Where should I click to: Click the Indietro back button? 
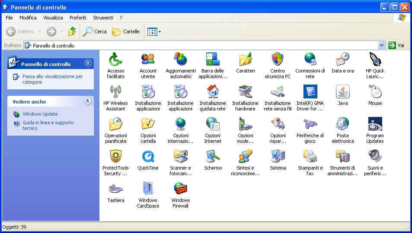tap(20, 31)
